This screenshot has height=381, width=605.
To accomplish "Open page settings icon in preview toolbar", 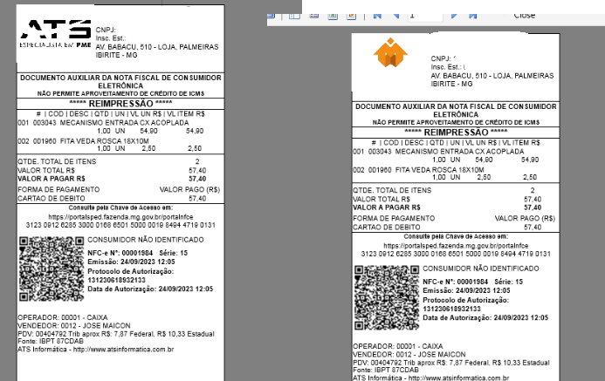I will 313,16.
